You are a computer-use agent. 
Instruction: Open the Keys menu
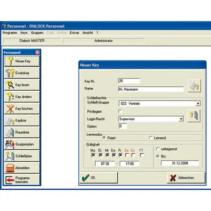pos(24,33)
